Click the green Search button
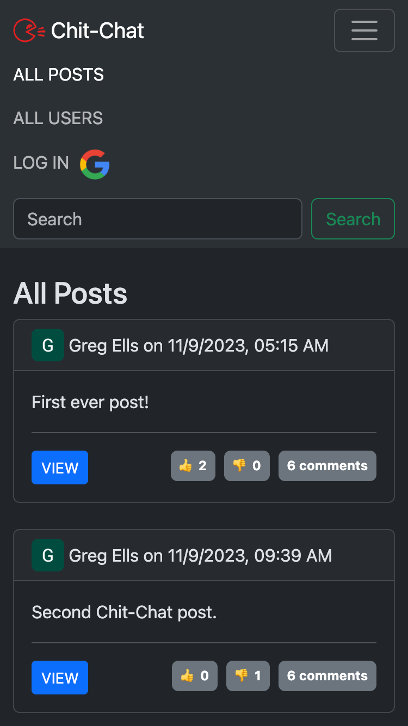This screenshot has width=408, height=726. (x=353, y=219)
